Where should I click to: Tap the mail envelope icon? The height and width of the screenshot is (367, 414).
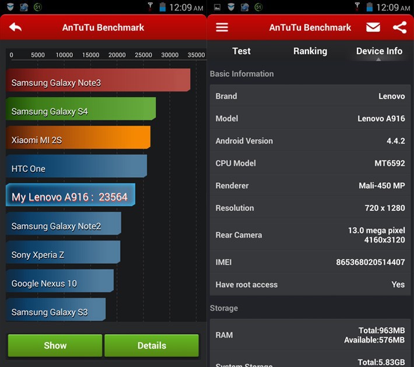click(373, 27)
